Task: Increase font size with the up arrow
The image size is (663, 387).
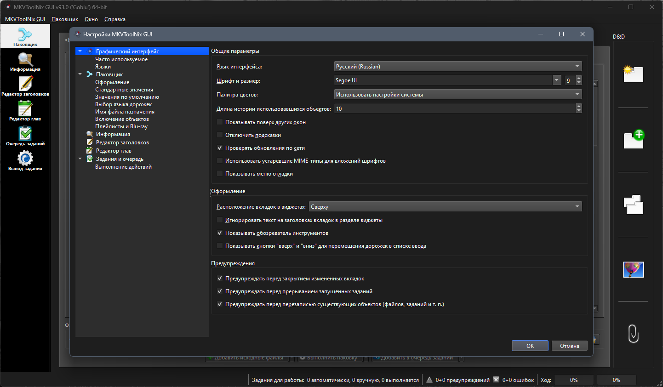Action: coord(579,78)
